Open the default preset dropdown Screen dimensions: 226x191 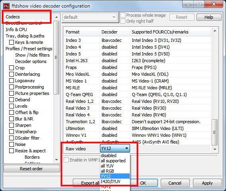[90, 17]
